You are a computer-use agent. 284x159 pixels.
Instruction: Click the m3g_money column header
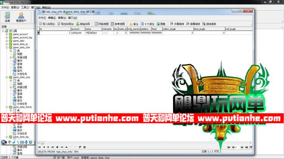134,29
